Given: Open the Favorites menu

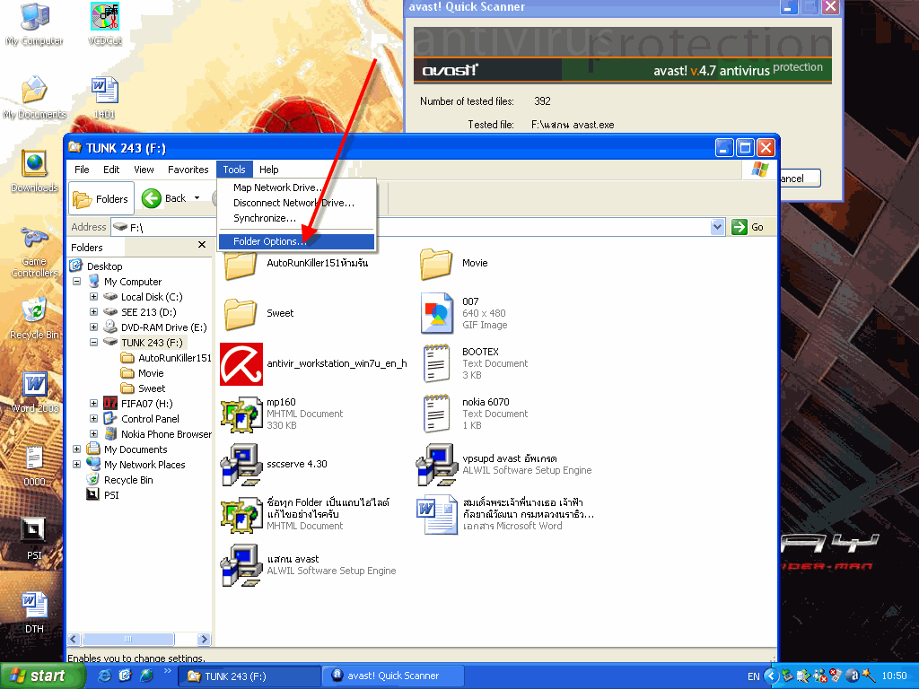Looking at the screenshot, I should [x=188, y=170].
